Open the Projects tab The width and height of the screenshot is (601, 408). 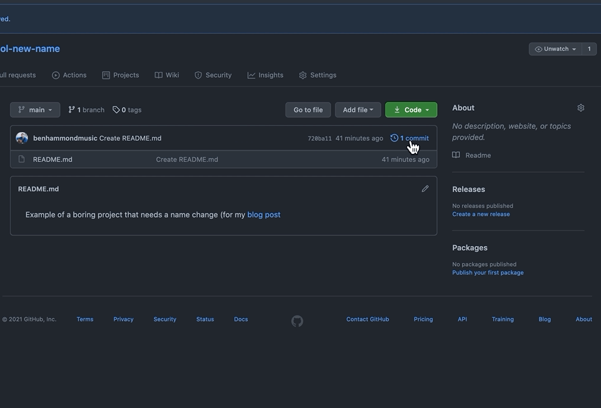coord(120,75)
